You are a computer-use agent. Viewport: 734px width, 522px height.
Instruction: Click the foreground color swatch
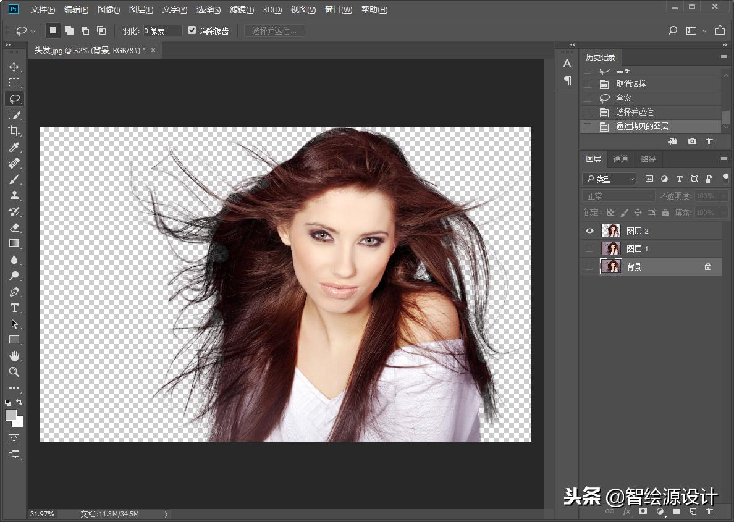click(11, 415)
